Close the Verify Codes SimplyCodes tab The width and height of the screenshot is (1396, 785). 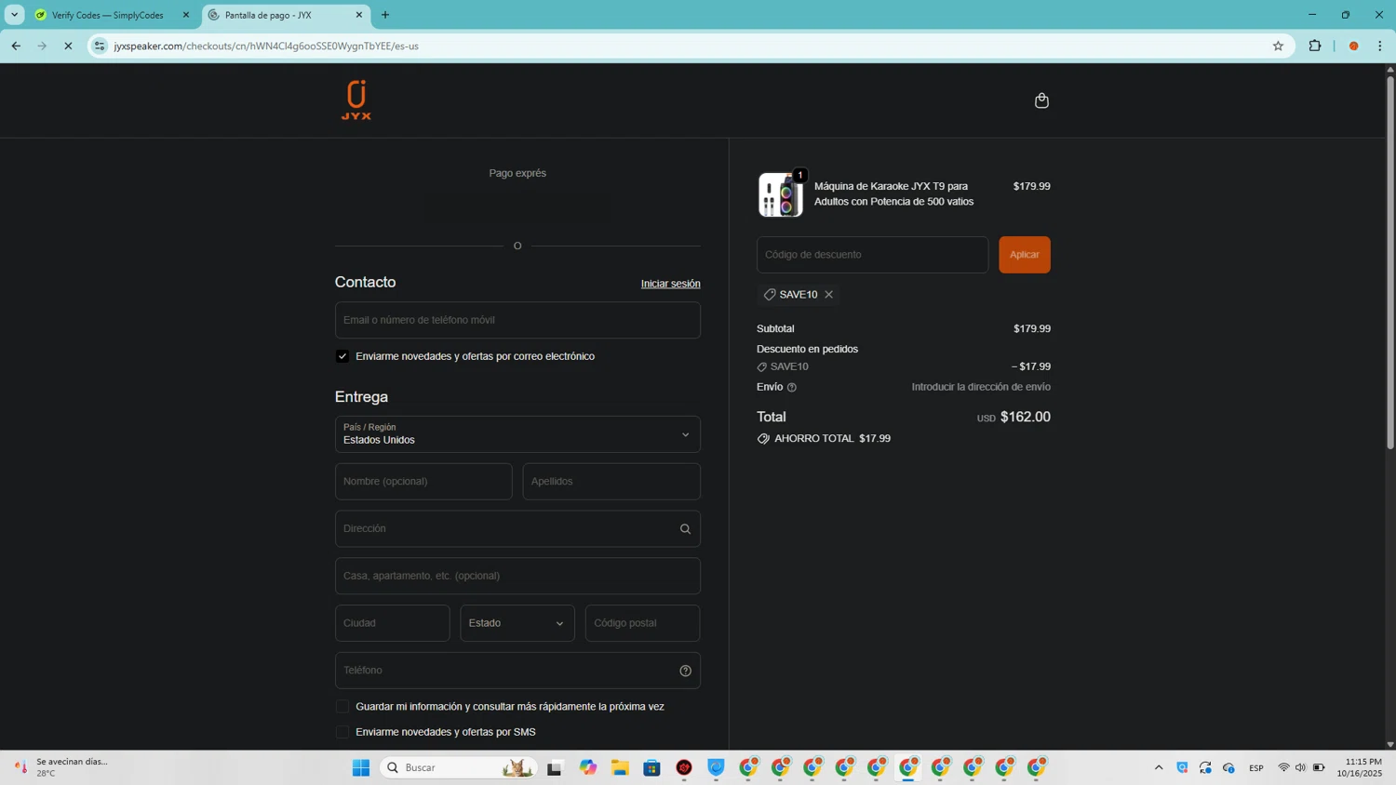[186, 15]
